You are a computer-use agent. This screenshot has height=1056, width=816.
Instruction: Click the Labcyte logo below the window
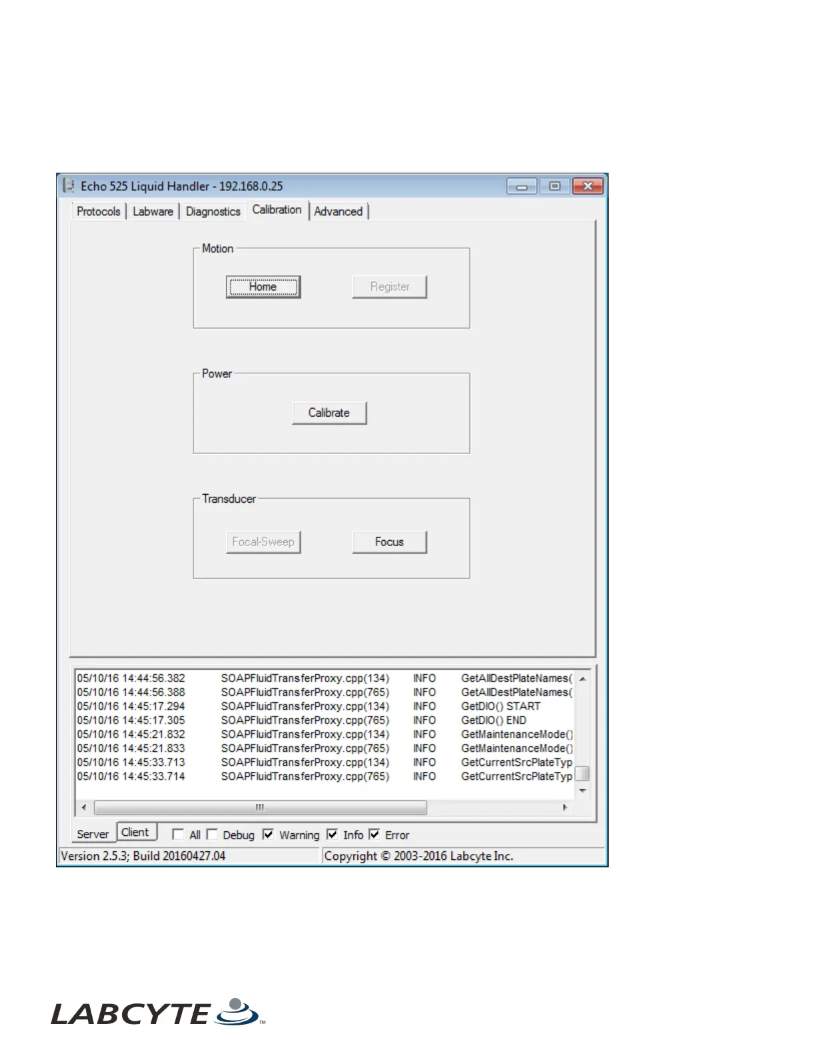tap(158, 1013)
